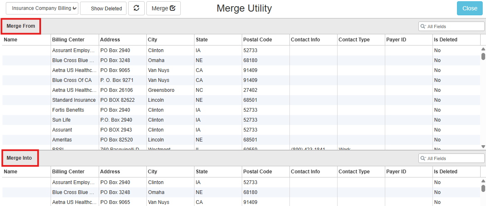This screenshot has width=486, height=206.
Task: Select the Standard Insurance billing center
Action: click(74, 100)
